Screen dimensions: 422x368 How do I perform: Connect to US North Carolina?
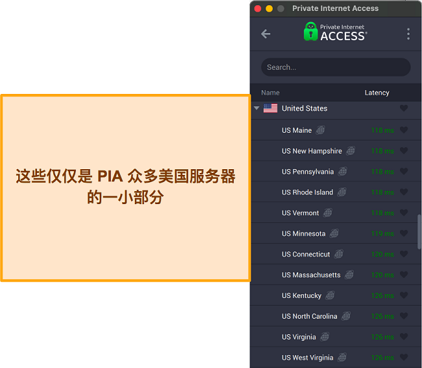336,316
